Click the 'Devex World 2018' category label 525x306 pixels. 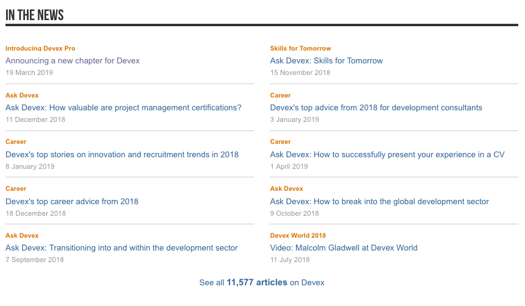coord(298,235)
